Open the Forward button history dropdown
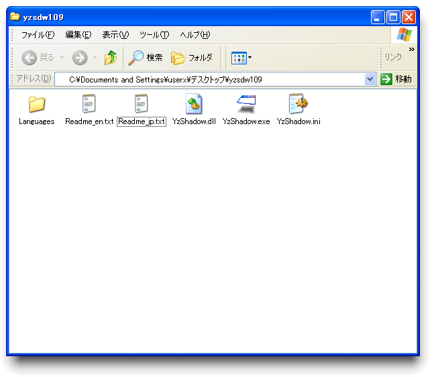The image size is (436, 377). click(95, 58)
